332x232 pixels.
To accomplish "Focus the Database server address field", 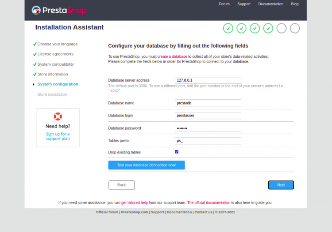I will [x=208, y=80].
